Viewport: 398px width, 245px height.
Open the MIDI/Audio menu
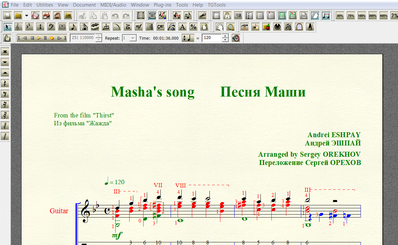click(x=113, y=5)
